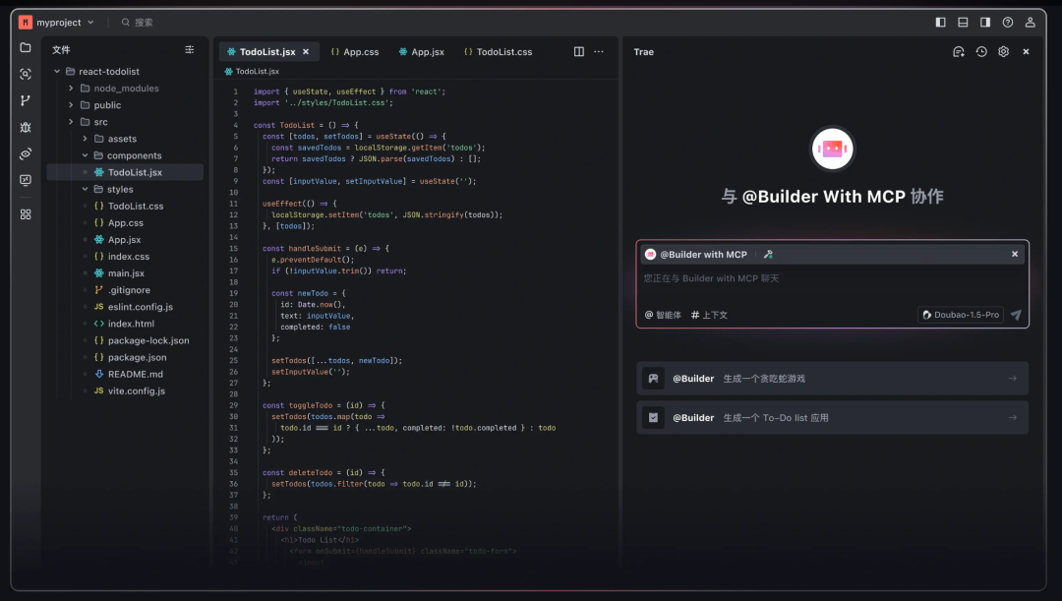Remove the @Builder with MCP agent tag
This screenshot has height=601, width=1062.
tap(1015, 254)
